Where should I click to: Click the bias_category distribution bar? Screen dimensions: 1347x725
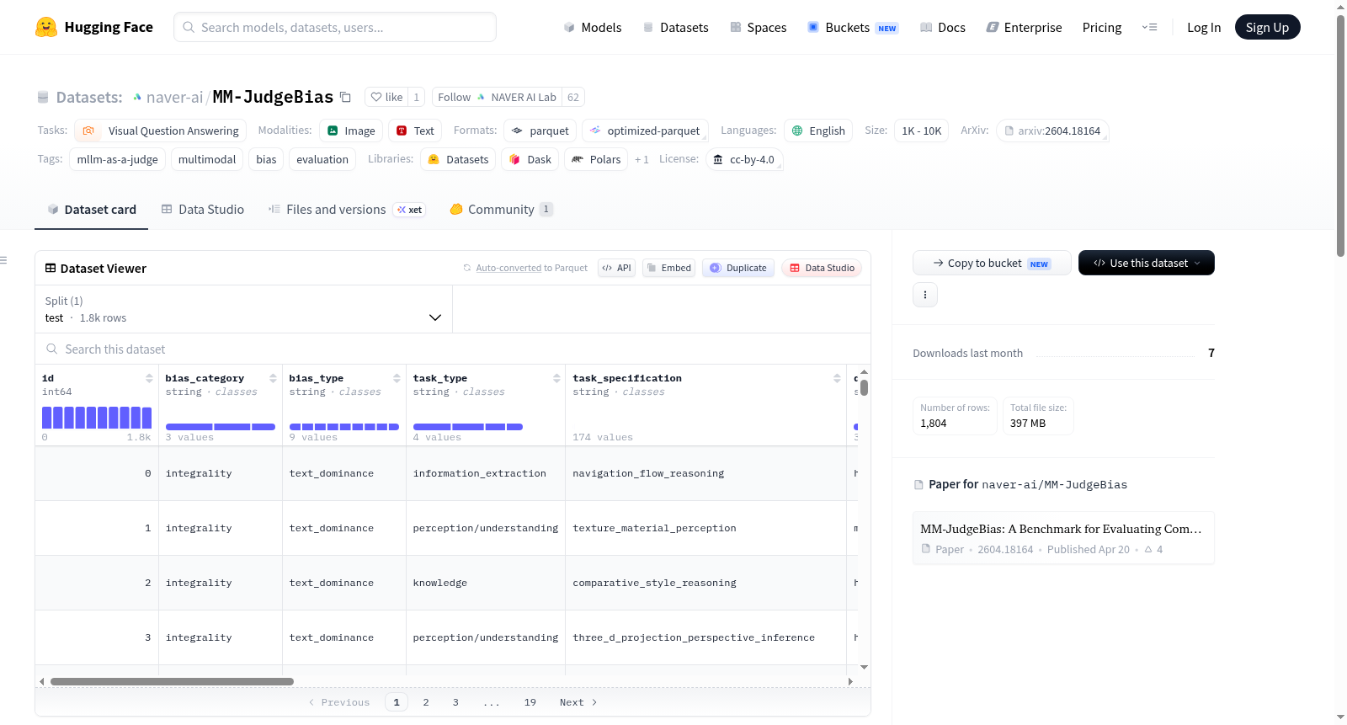[221, 427]
